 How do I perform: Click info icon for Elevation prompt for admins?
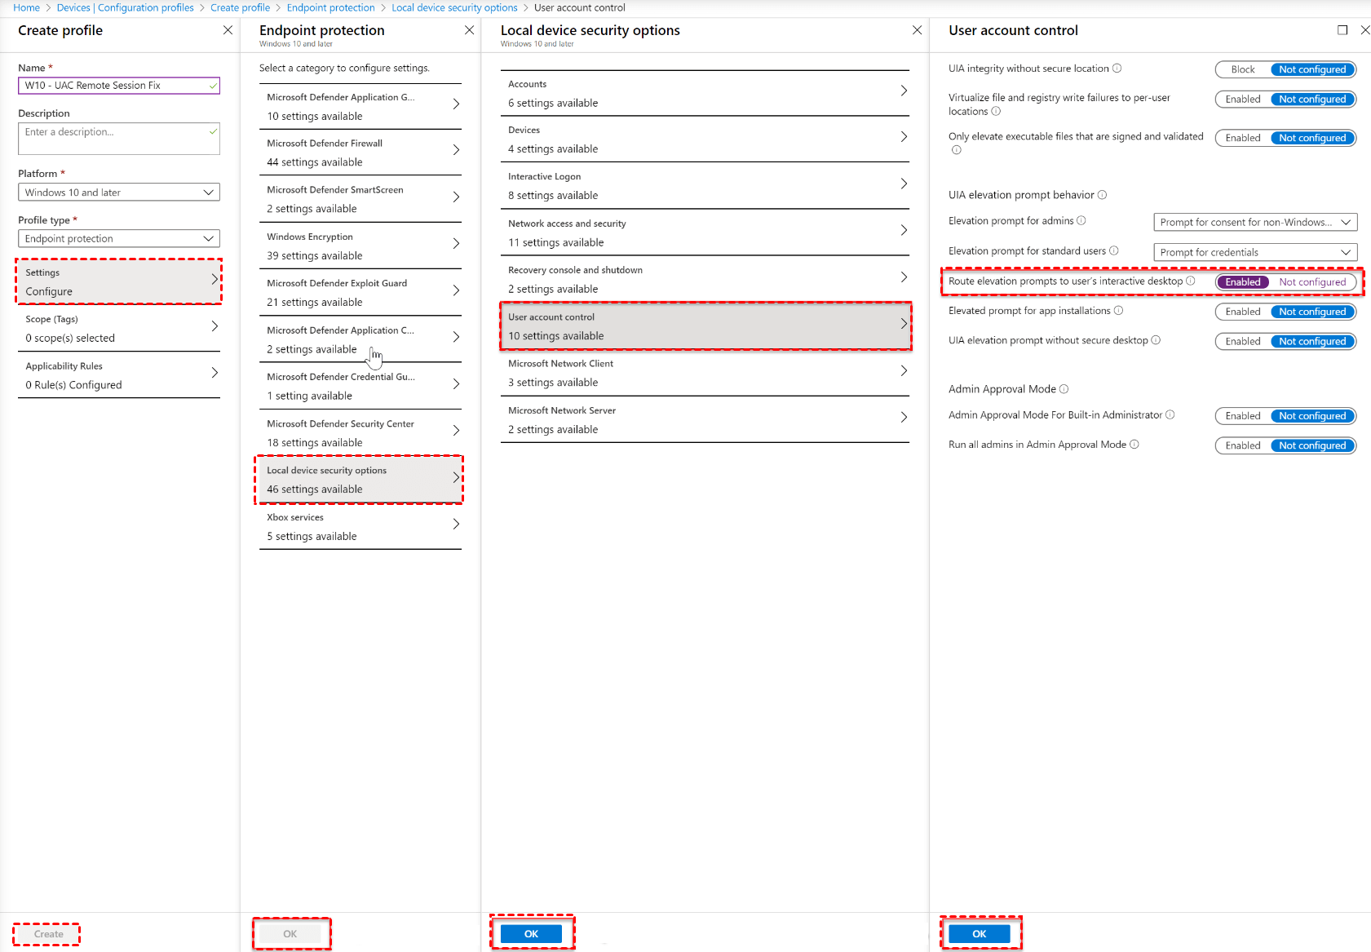pos(1081,221)
